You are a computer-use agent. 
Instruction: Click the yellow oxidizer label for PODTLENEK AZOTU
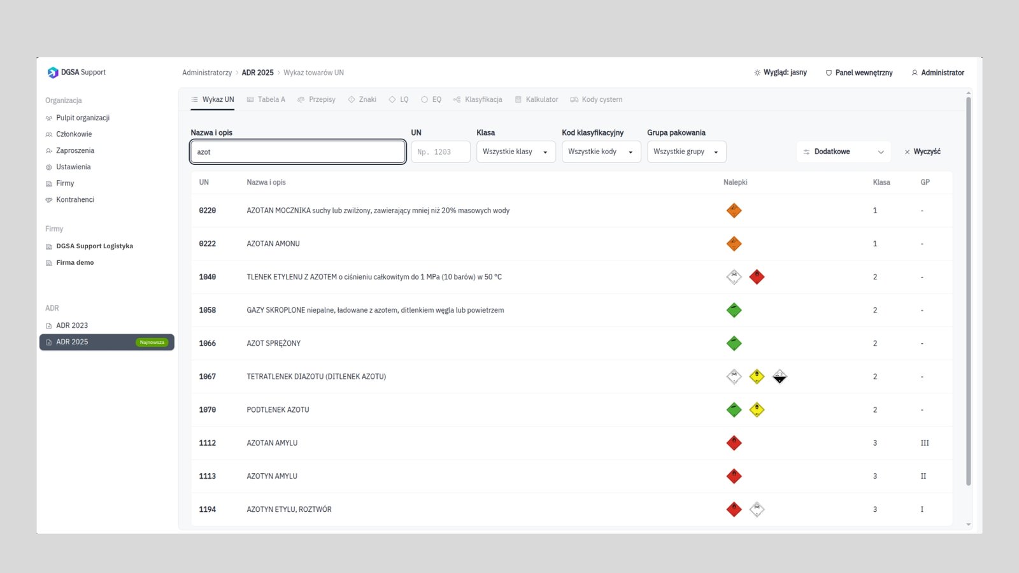click(x=757, y=409)
